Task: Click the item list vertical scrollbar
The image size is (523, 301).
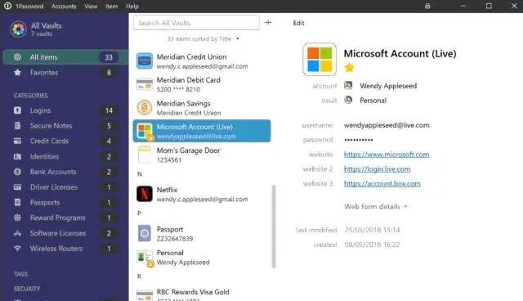Action: pyautogui.click(x=274, y=227)
